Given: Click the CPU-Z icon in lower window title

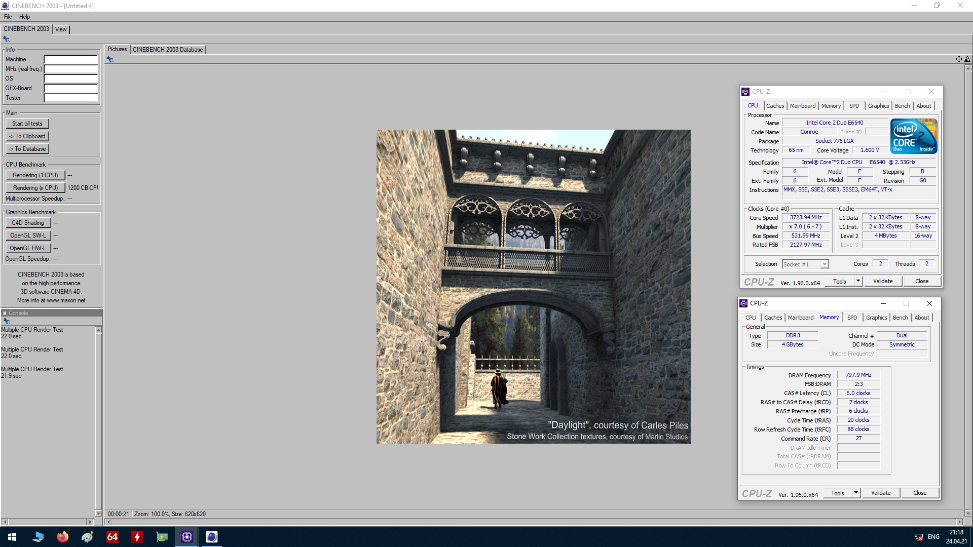Looking at the screenshot, I should point(743,303).
